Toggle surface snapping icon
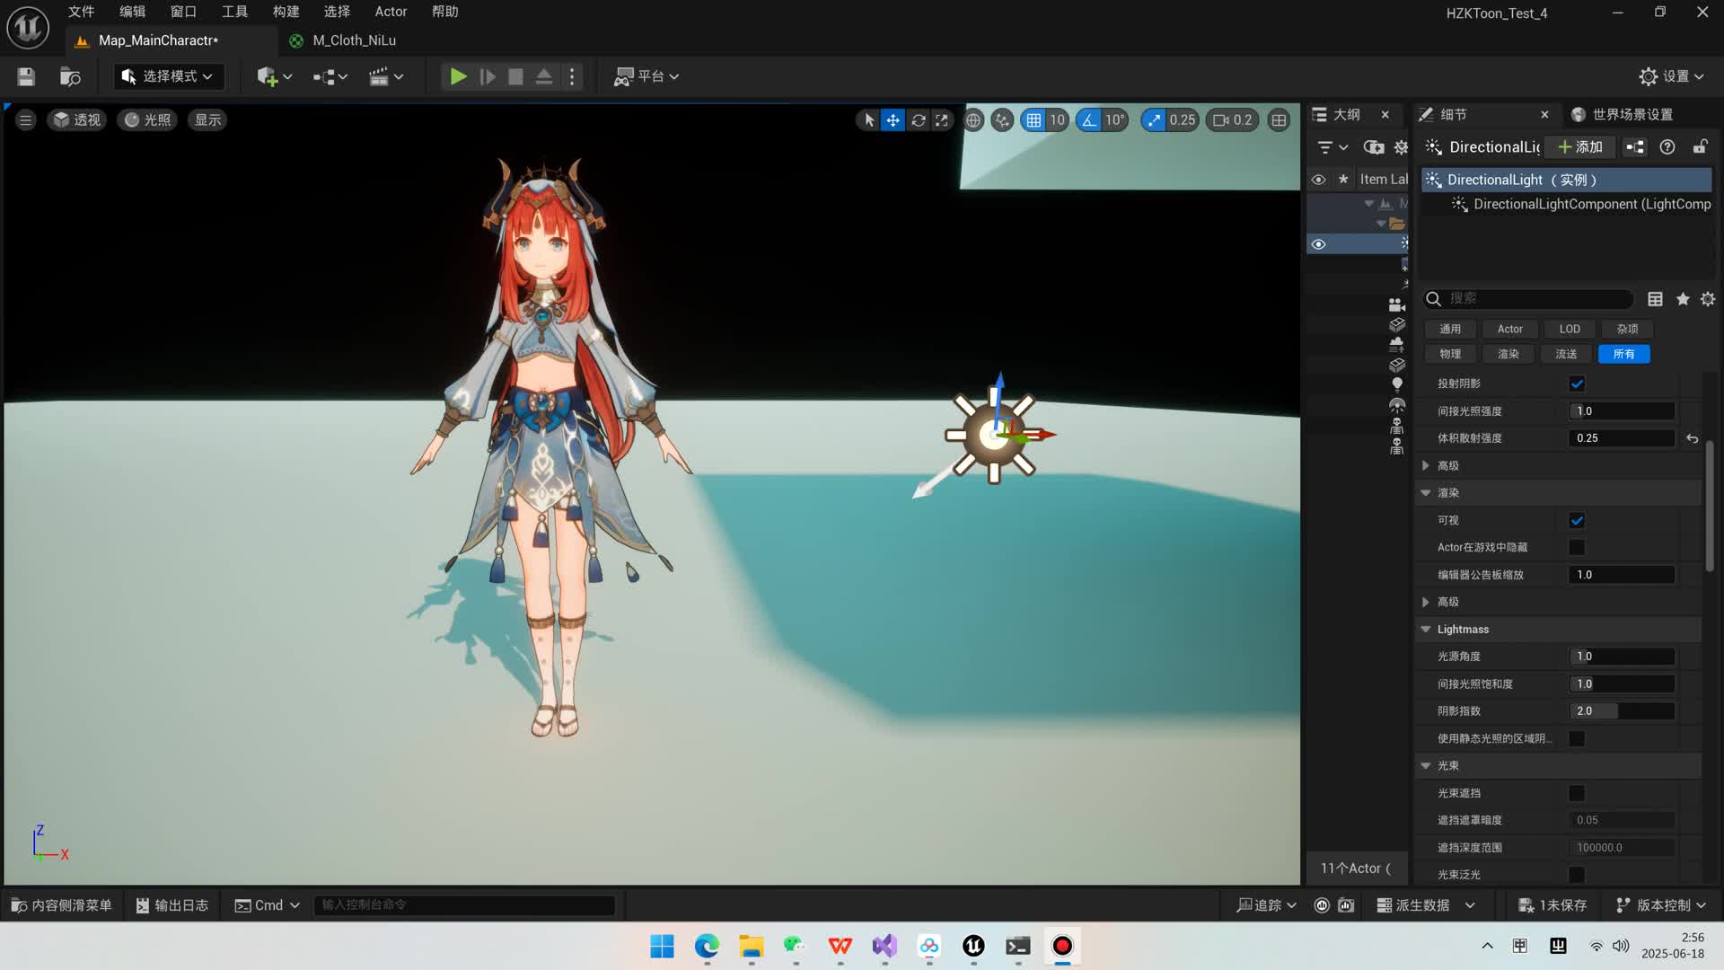This screenshot has width=1724, height=970. (1002, 120)
